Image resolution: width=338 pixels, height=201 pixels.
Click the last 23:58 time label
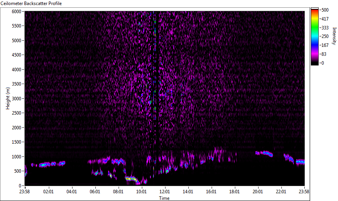tap(304, 192)
